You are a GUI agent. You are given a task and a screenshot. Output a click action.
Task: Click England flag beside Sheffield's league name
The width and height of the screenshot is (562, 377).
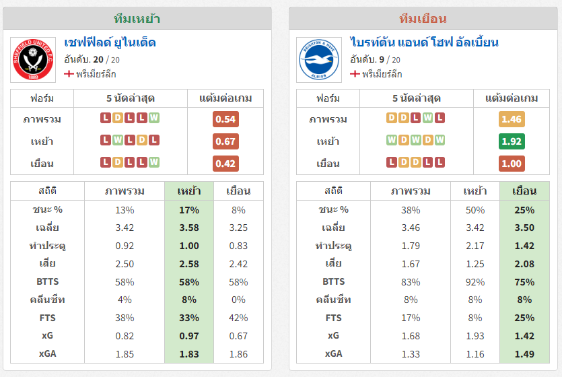click(69, 74)
